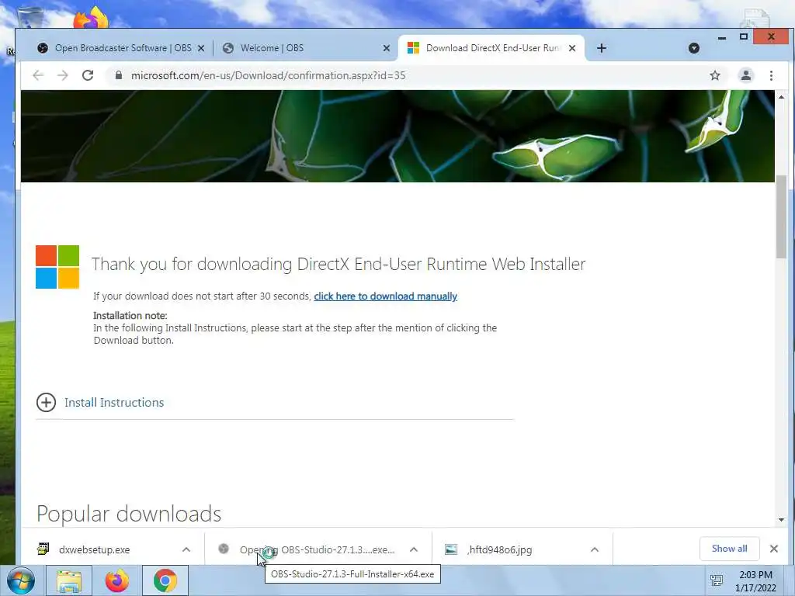Click the OBS download progress icon
The image size is (795, 596).
pyautogui.click(x=224, y=549)
